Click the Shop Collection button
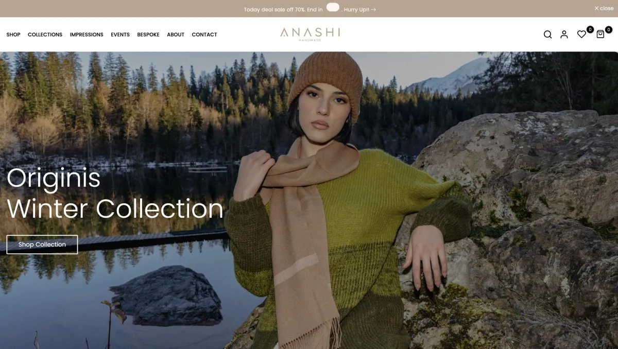The image size is (618, 349). coord(42,245)
